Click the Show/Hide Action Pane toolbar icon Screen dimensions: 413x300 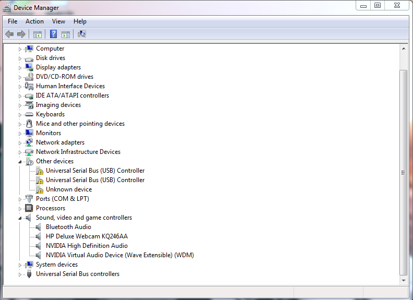(x=66, y=34)
